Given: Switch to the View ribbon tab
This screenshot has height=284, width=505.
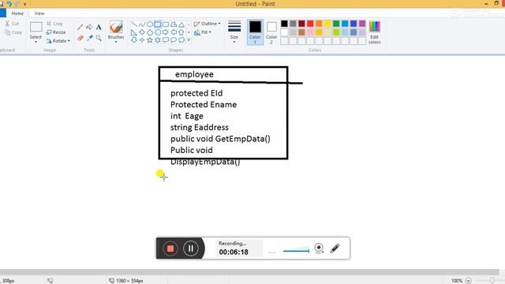Looking at the screenshot, I should pyautogui.click(x=39, y=13).
